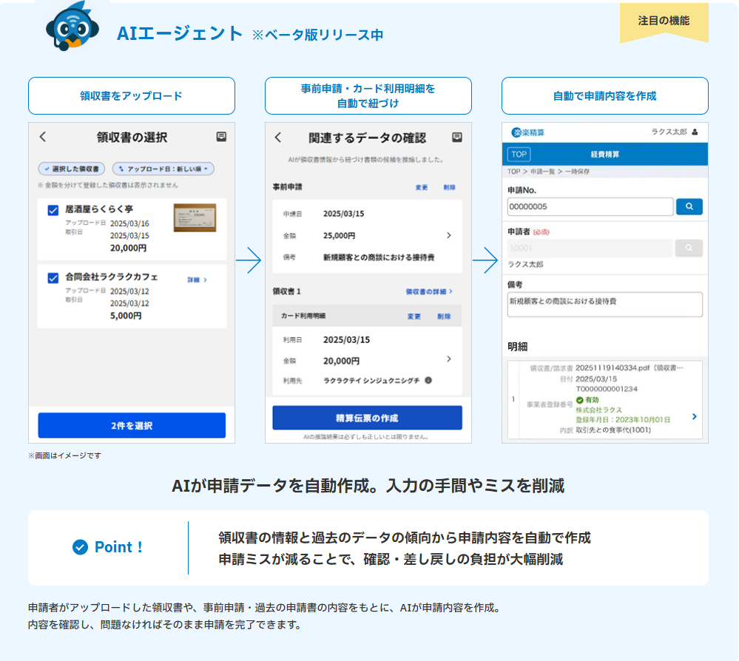This screenshot has width=739, height=661.
Task: Click back arrow on 領収書の選択 screen
Action: [43, 137]
